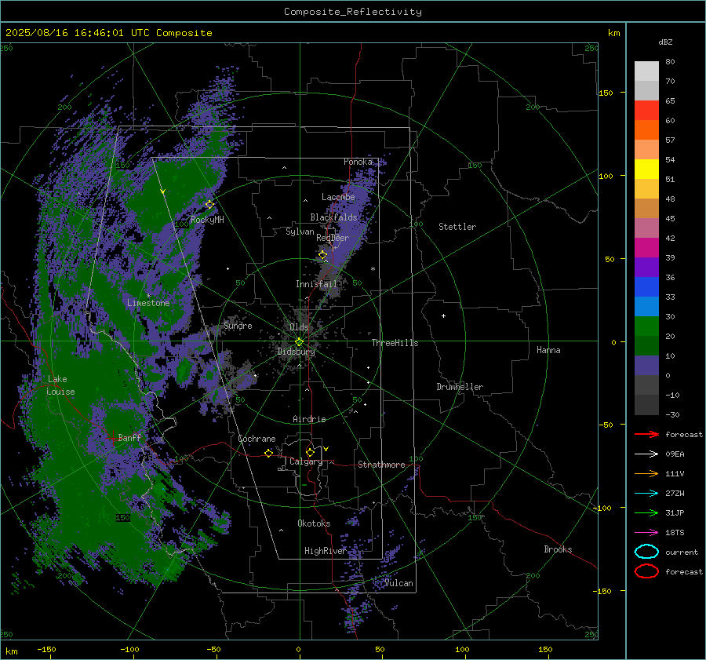Select the bright green 20-30 dBZ swatch

[x=646, y=326]
